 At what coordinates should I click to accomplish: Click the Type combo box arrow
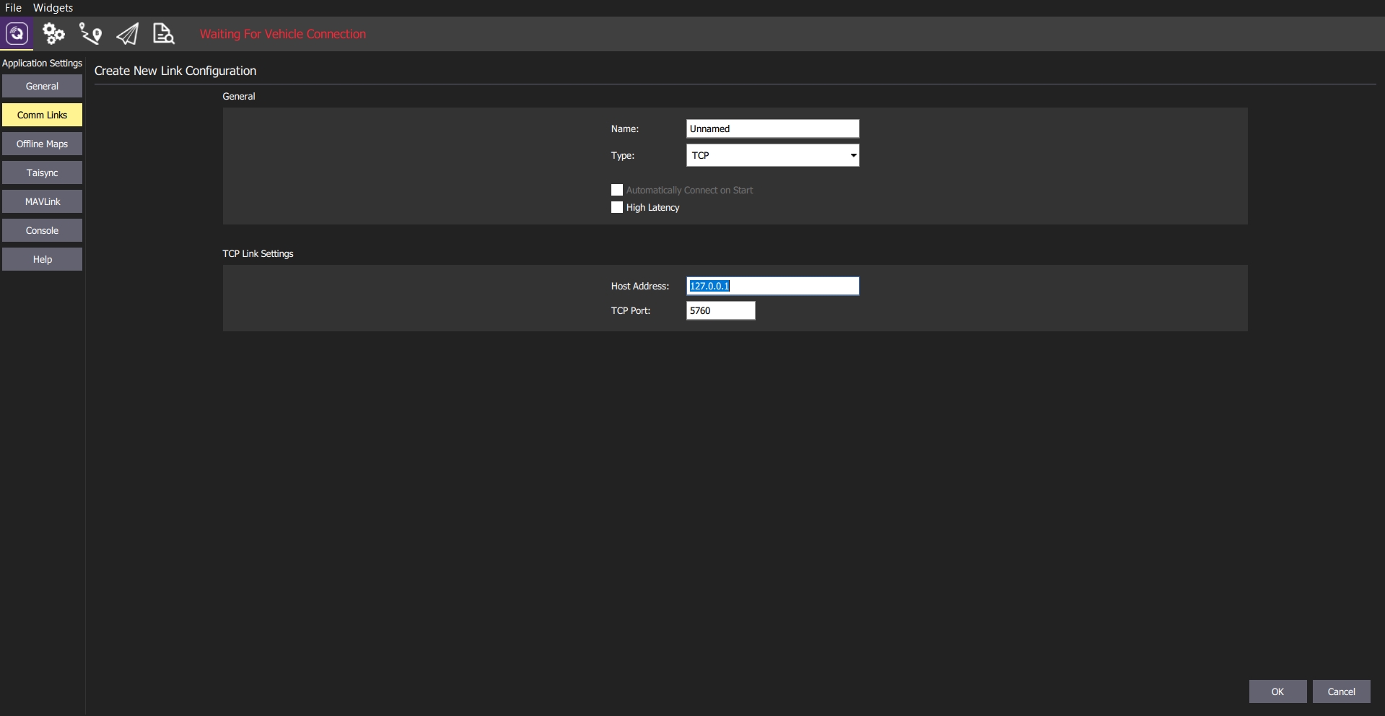(852, 156)
